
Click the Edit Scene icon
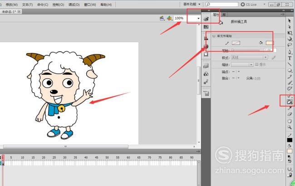pos(162,18)
